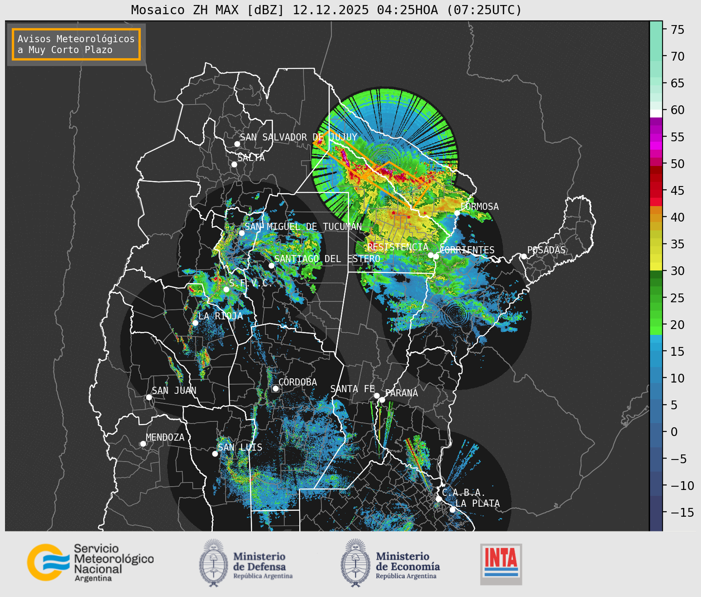Click the INTA logo

point(501,564)
